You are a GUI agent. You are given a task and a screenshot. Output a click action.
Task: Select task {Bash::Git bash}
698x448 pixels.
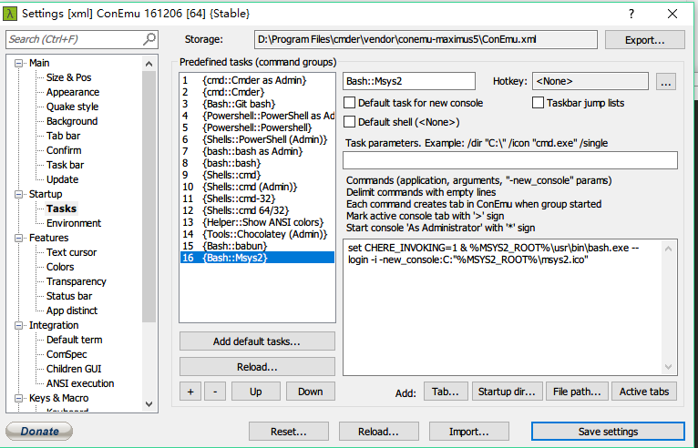[x=257, y=104]
